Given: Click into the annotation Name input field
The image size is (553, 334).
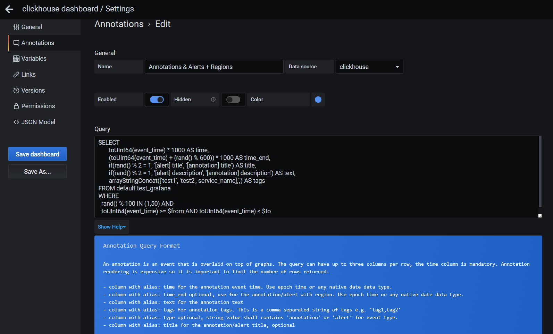Looking at the screenshot, I should point(214,67).
